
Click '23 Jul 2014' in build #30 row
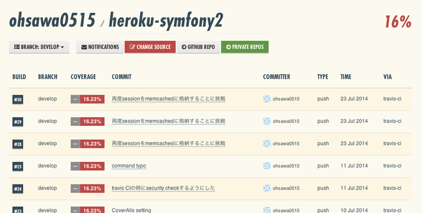354,99
